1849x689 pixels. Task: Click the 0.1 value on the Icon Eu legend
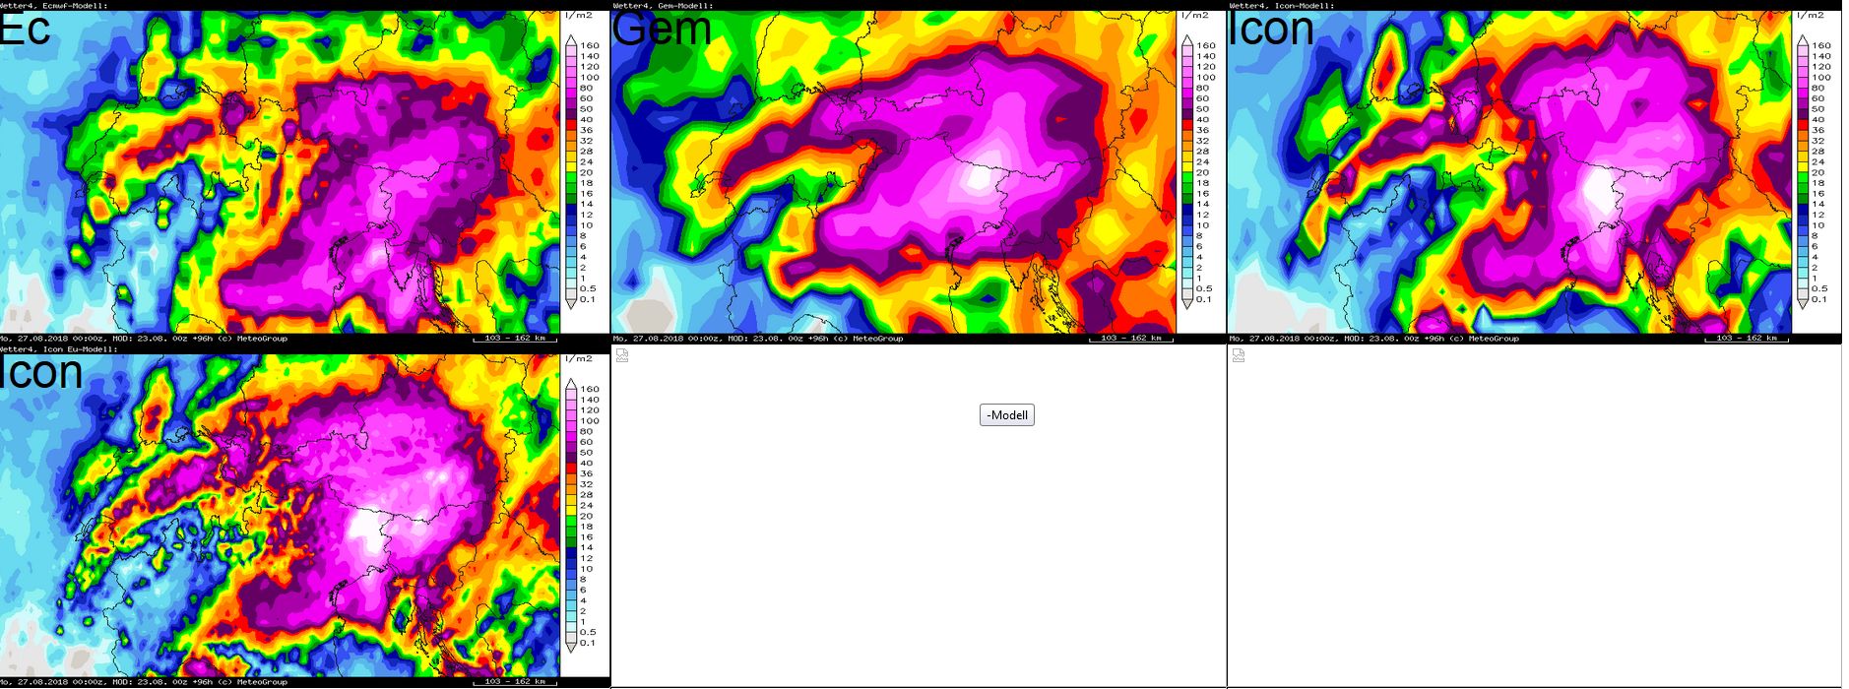tap(588, 643)
